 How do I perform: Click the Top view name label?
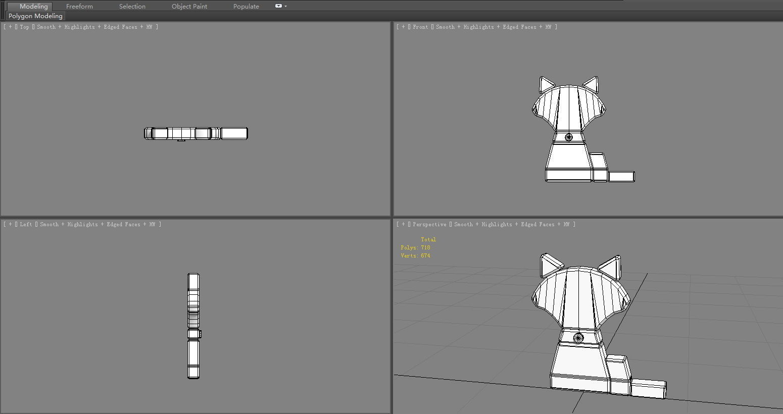(24, 27)
